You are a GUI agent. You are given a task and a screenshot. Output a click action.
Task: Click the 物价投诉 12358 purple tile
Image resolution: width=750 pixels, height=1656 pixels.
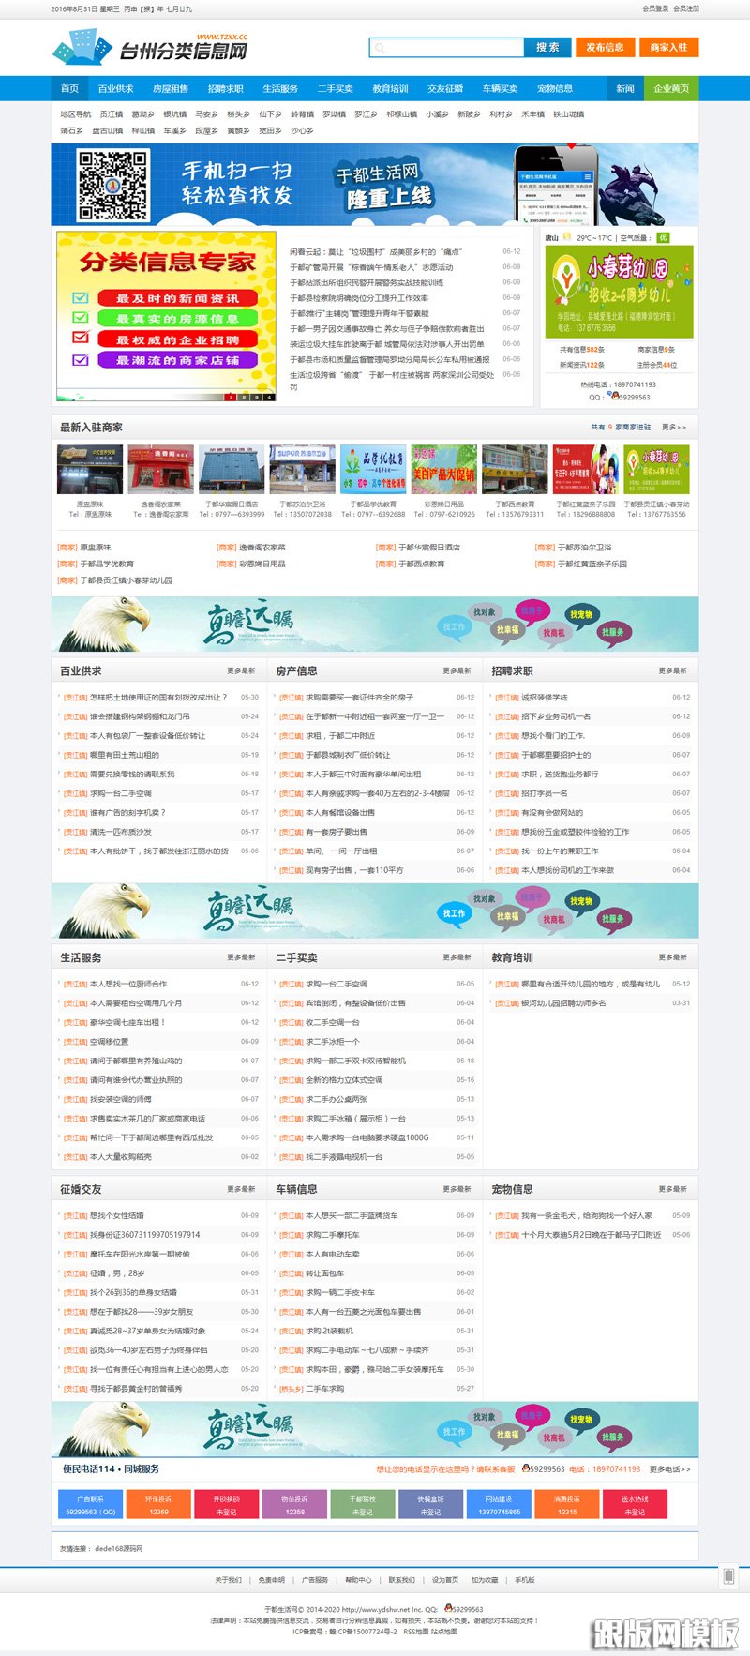[x=294, y=1504]
